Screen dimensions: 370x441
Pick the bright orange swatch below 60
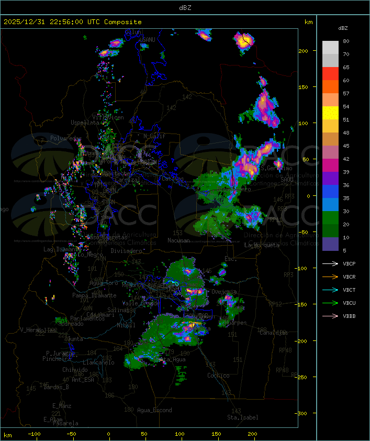tap(330, 86)
